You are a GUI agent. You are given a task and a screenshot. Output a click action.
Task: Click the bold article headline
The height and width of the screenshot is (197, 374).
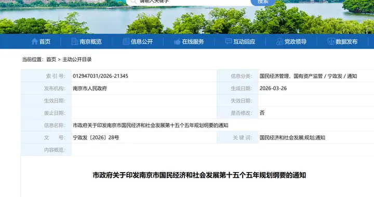pos(199,175)
